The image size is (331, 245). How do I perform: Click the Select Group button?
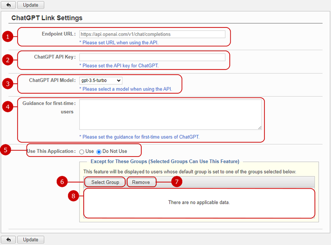[x=105, y=182]
